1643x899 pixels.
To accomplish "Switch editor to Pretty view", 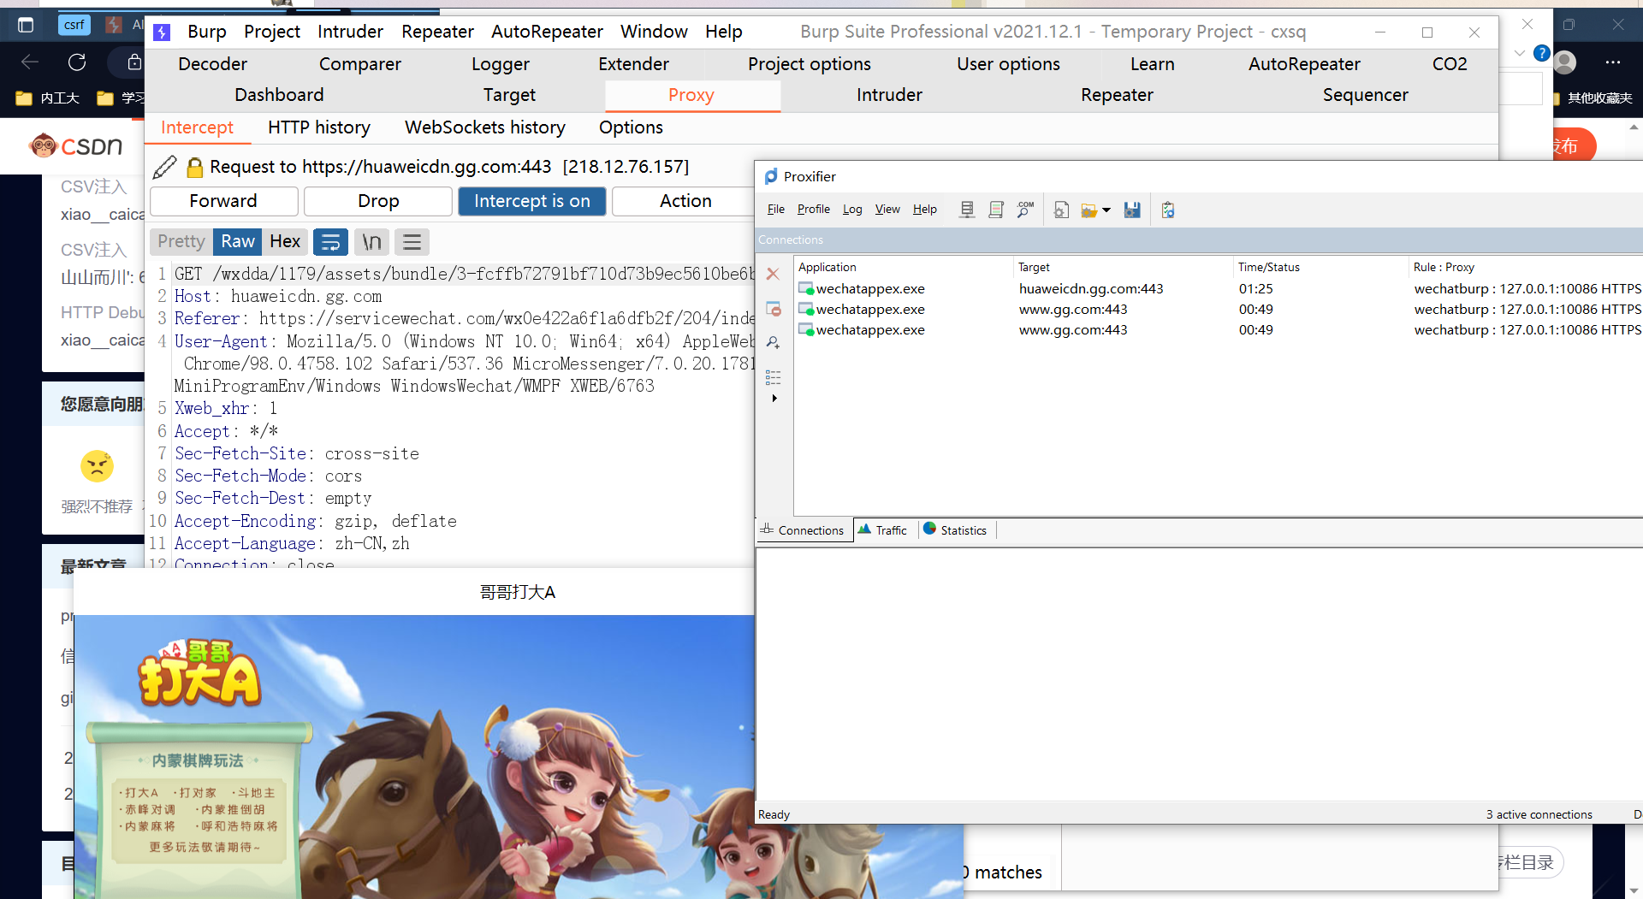I will (181, 242).
